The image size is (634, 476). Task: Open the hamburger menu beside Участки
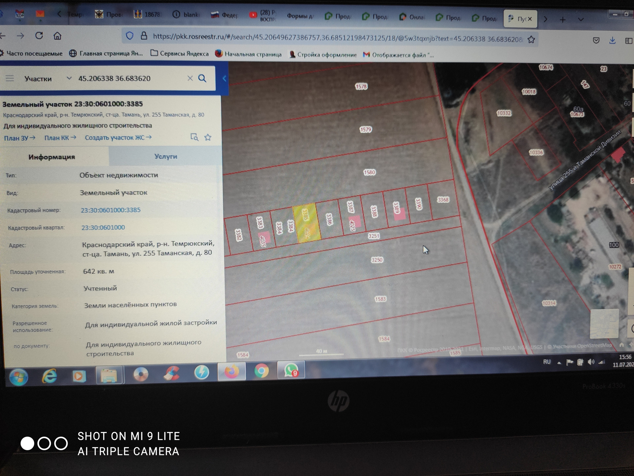pyautogui.click(x=10, y=78)
